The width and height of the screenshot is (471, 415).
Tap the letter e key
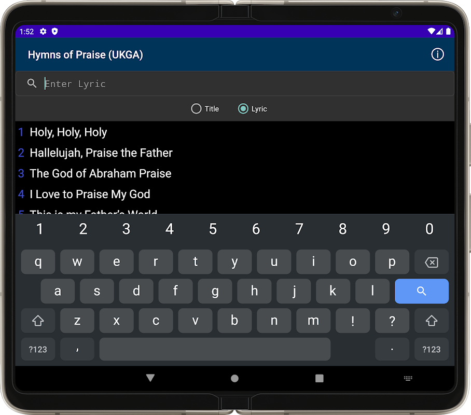[x=117, y=262]
